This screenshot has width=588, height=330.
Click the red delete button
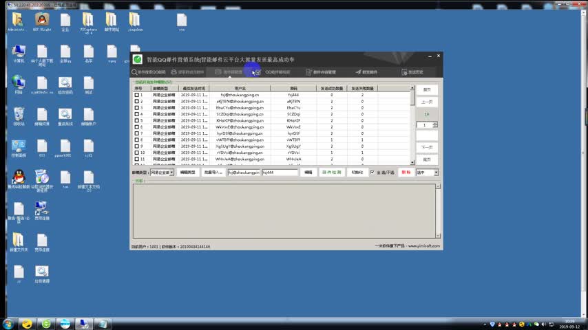(x=406, y=173)
